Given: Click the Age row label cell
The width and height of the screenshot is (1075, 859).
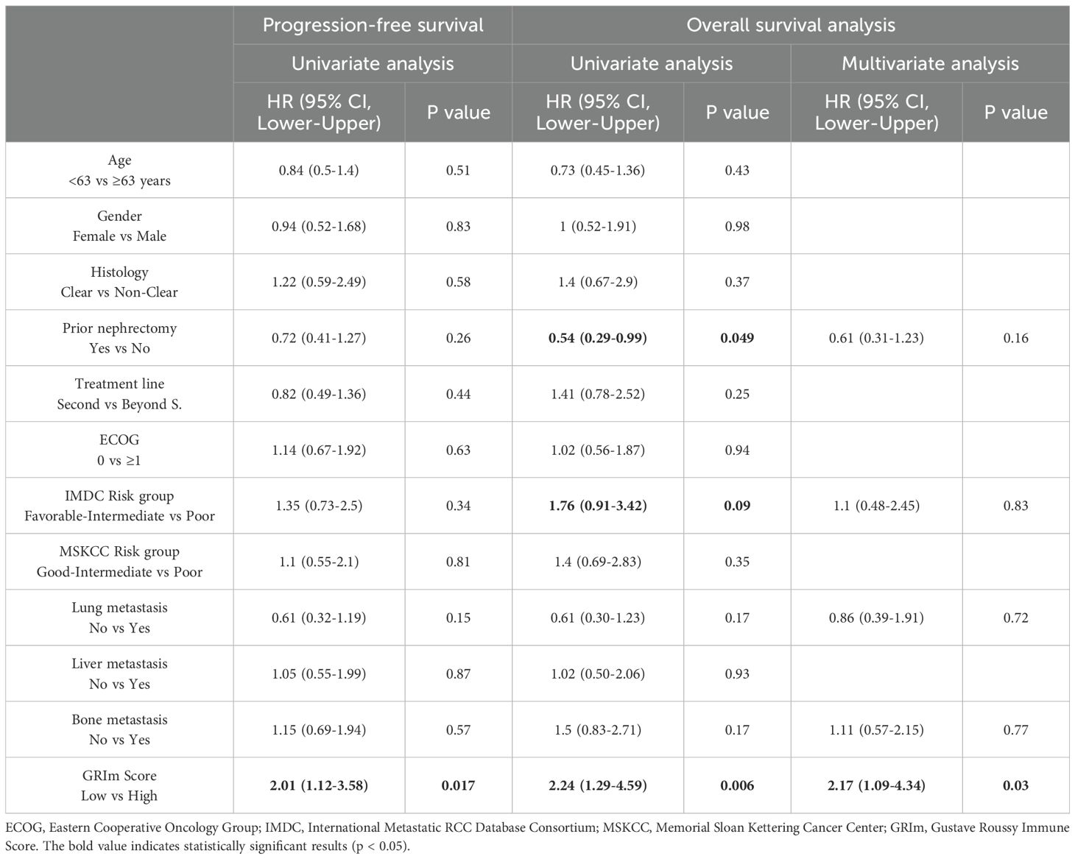Looking at the screenshot, I should pyautogui.click(x=119, y=170).
